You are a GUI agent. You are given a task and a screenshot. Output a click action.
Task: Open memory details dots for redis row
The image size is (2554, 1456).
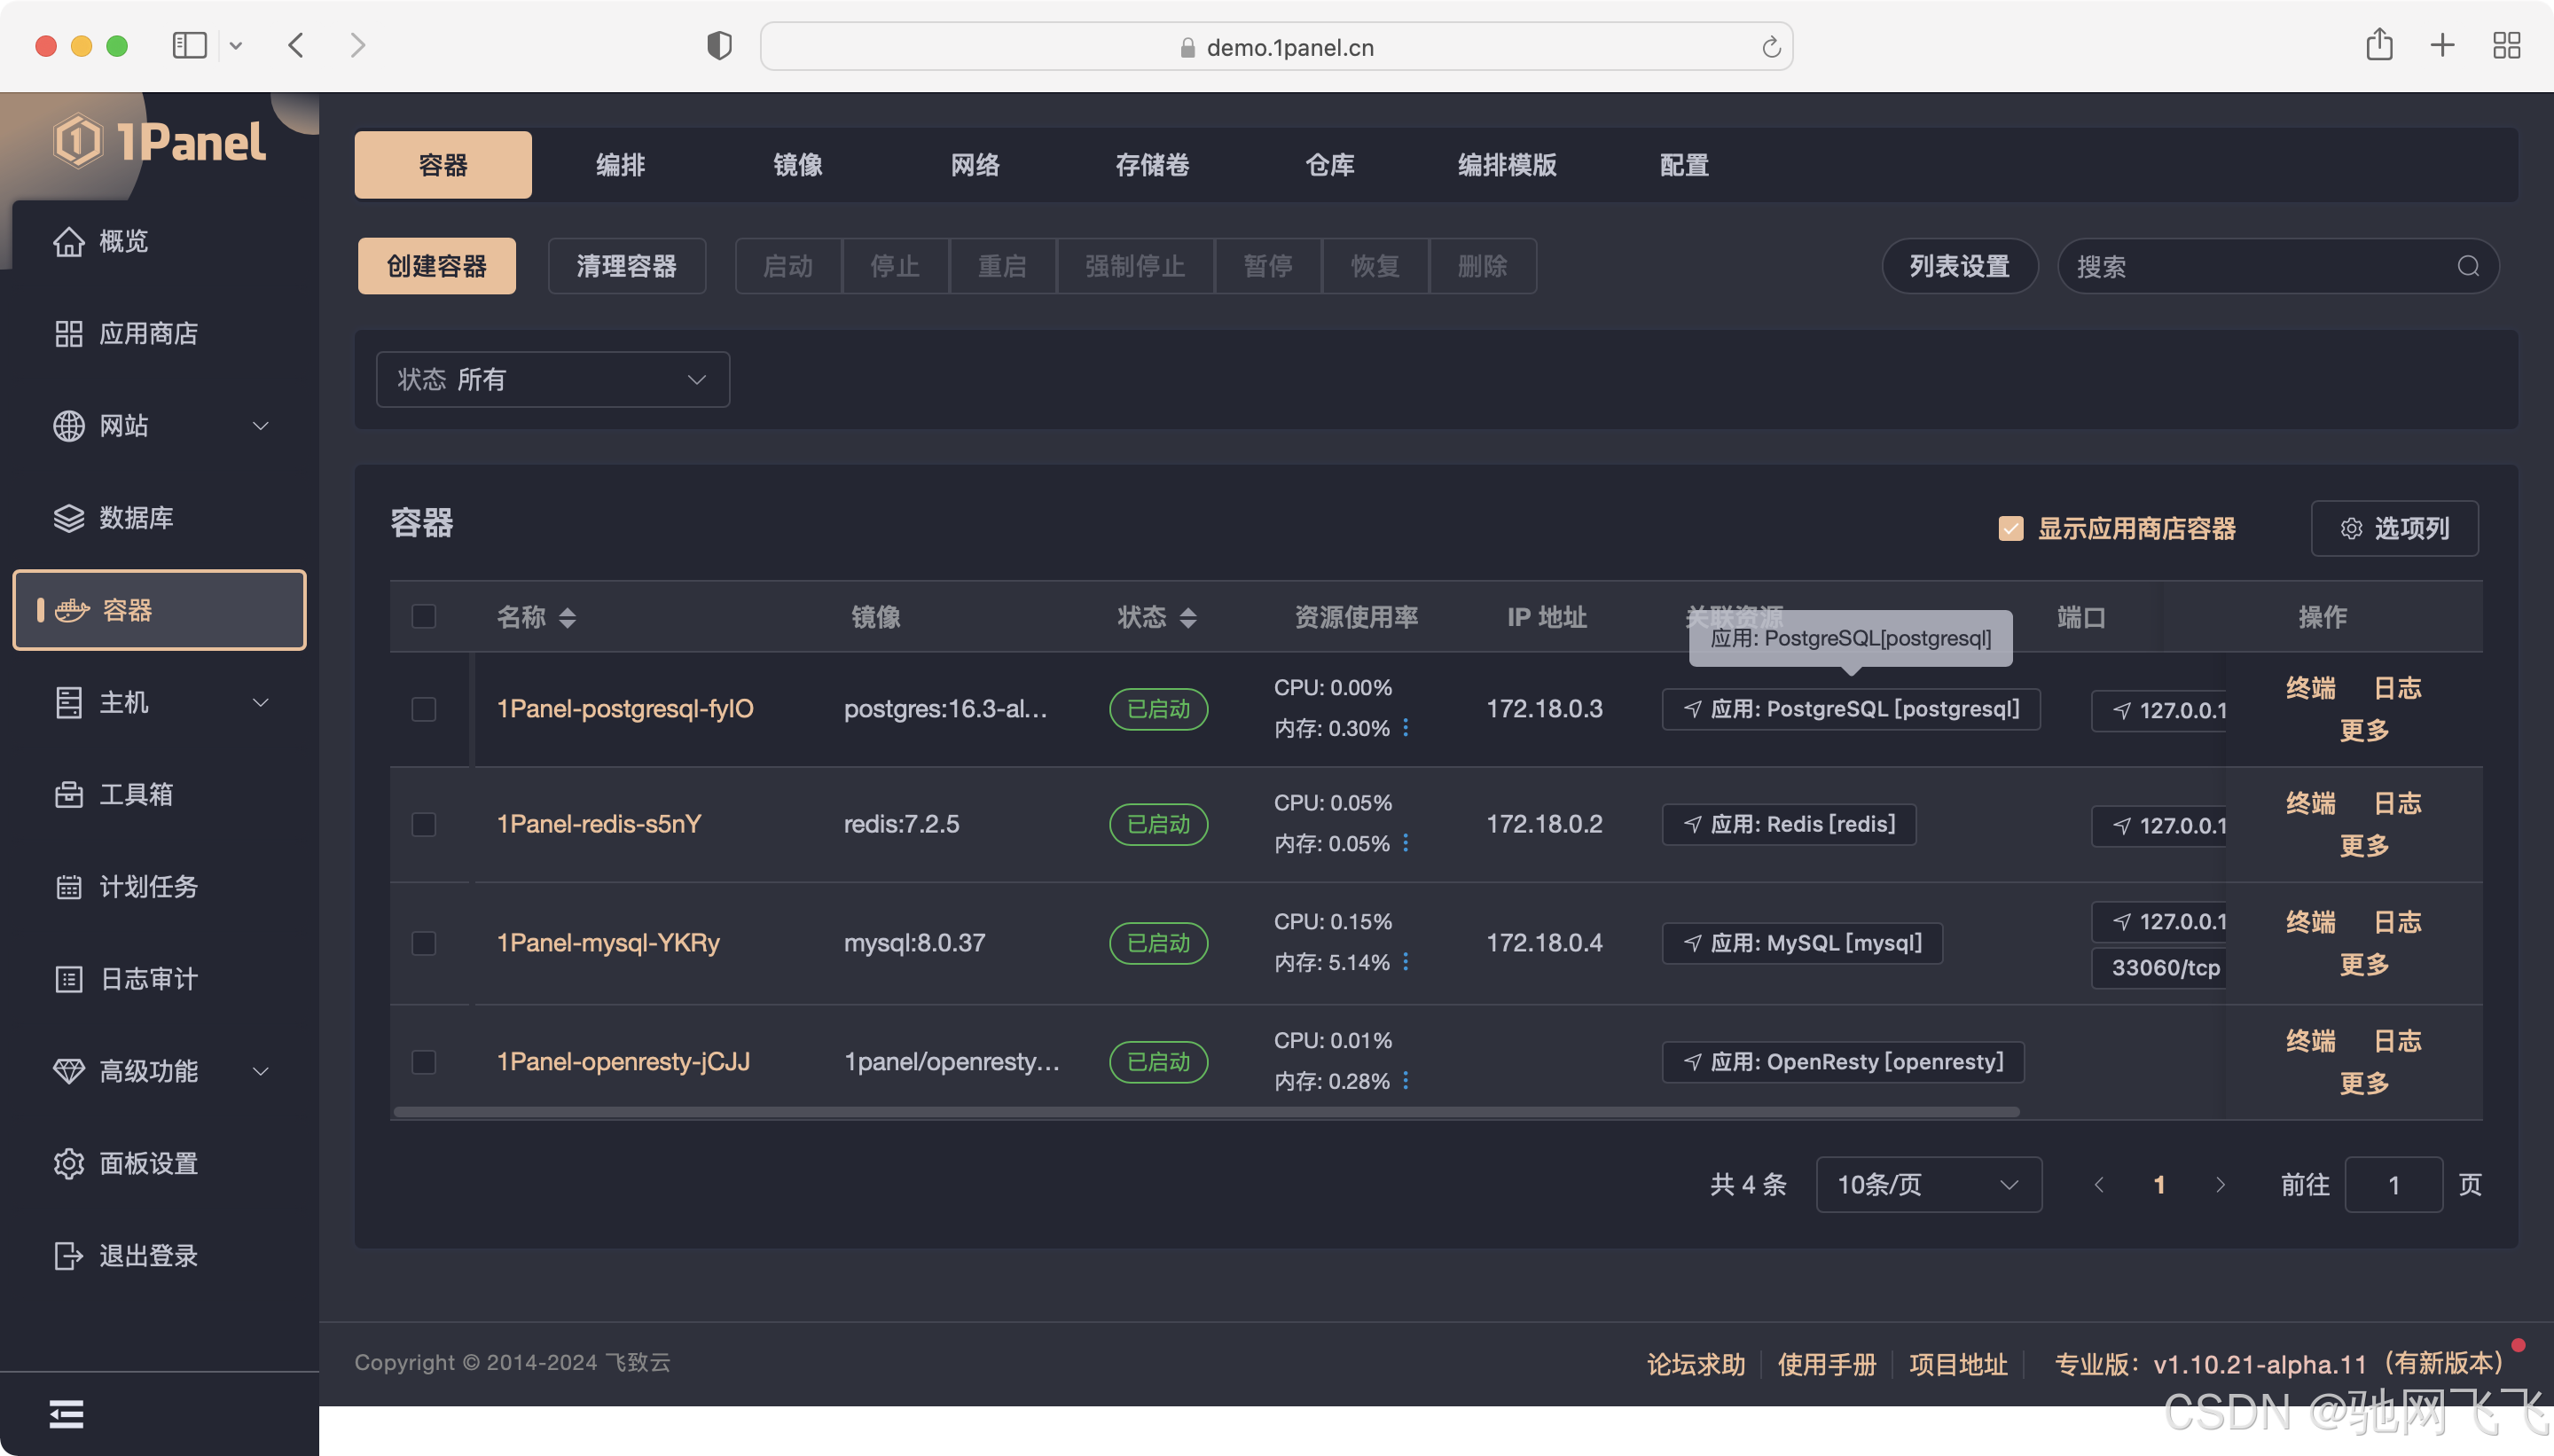click(x=1405, y=843)
